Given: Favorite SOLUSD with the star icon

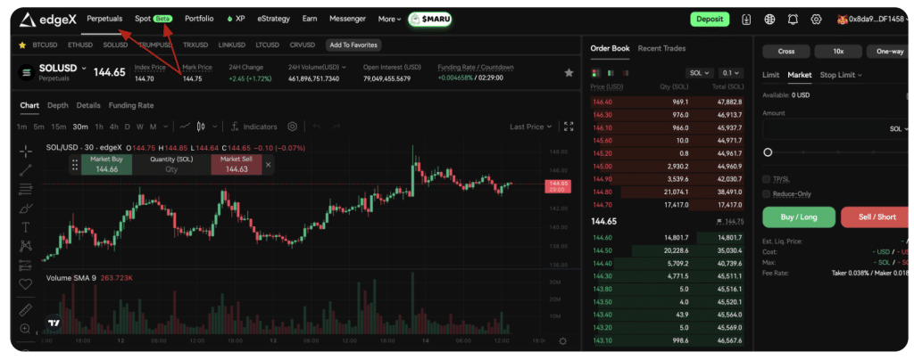Looking at the screenshot, I should [569, 72].
